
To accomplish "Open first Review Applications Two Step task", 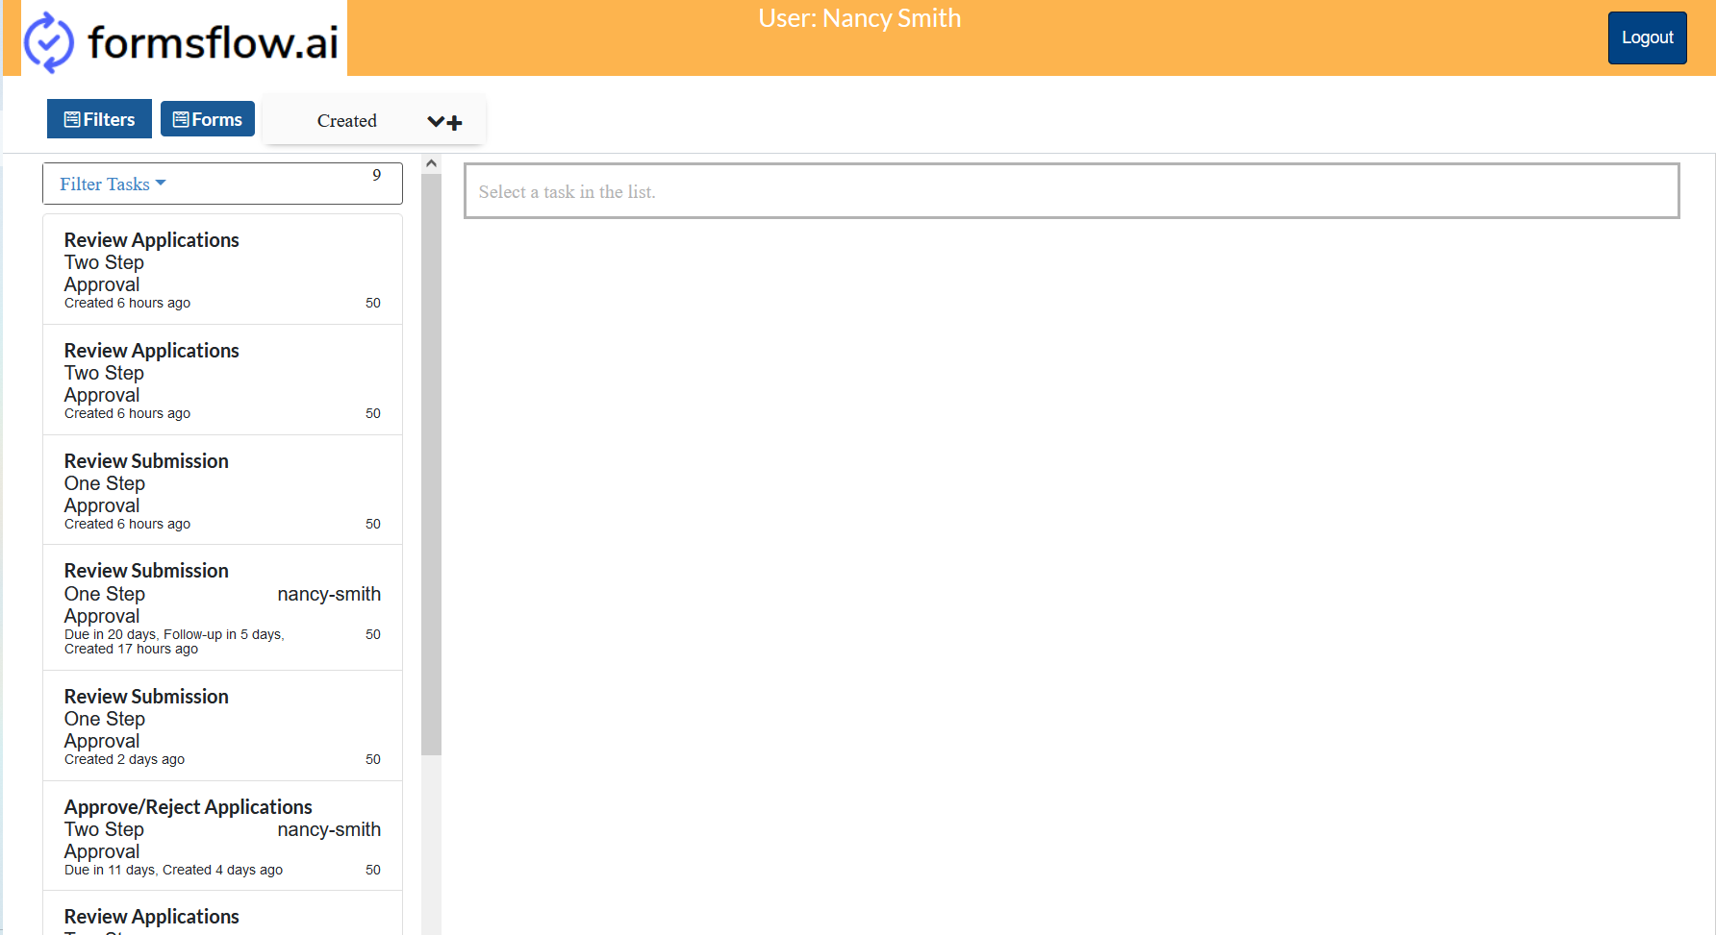I will 222,269.
